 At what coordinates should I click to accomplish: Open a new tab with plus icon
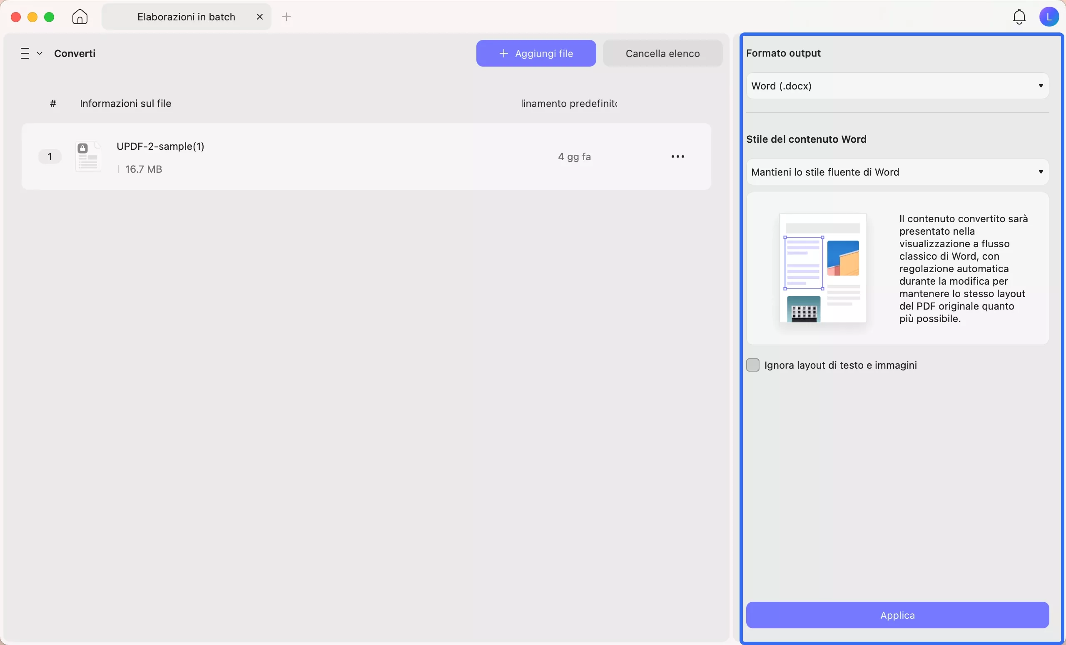coord(286,17)
